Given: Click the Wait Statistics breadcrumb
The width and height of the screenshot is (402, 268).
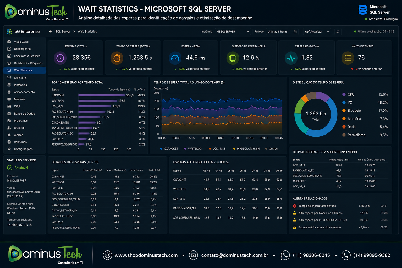Looking at the screenshot, I should coord(87,32).
